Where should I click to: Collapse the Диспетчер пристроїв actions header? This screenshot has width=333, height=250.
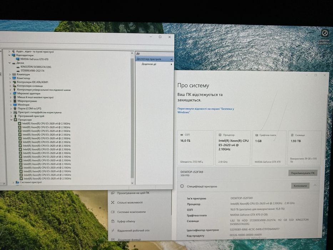(171, 59)
